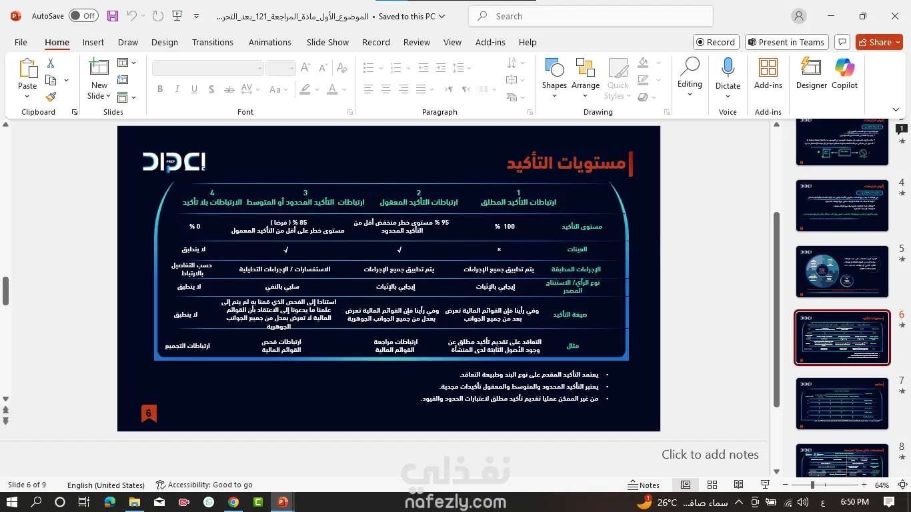Image resolution: width=911 pixels, height=512 pixels.
Task: Start the slideshow from the Quick Access Toolbar
Action: [177, 16]
